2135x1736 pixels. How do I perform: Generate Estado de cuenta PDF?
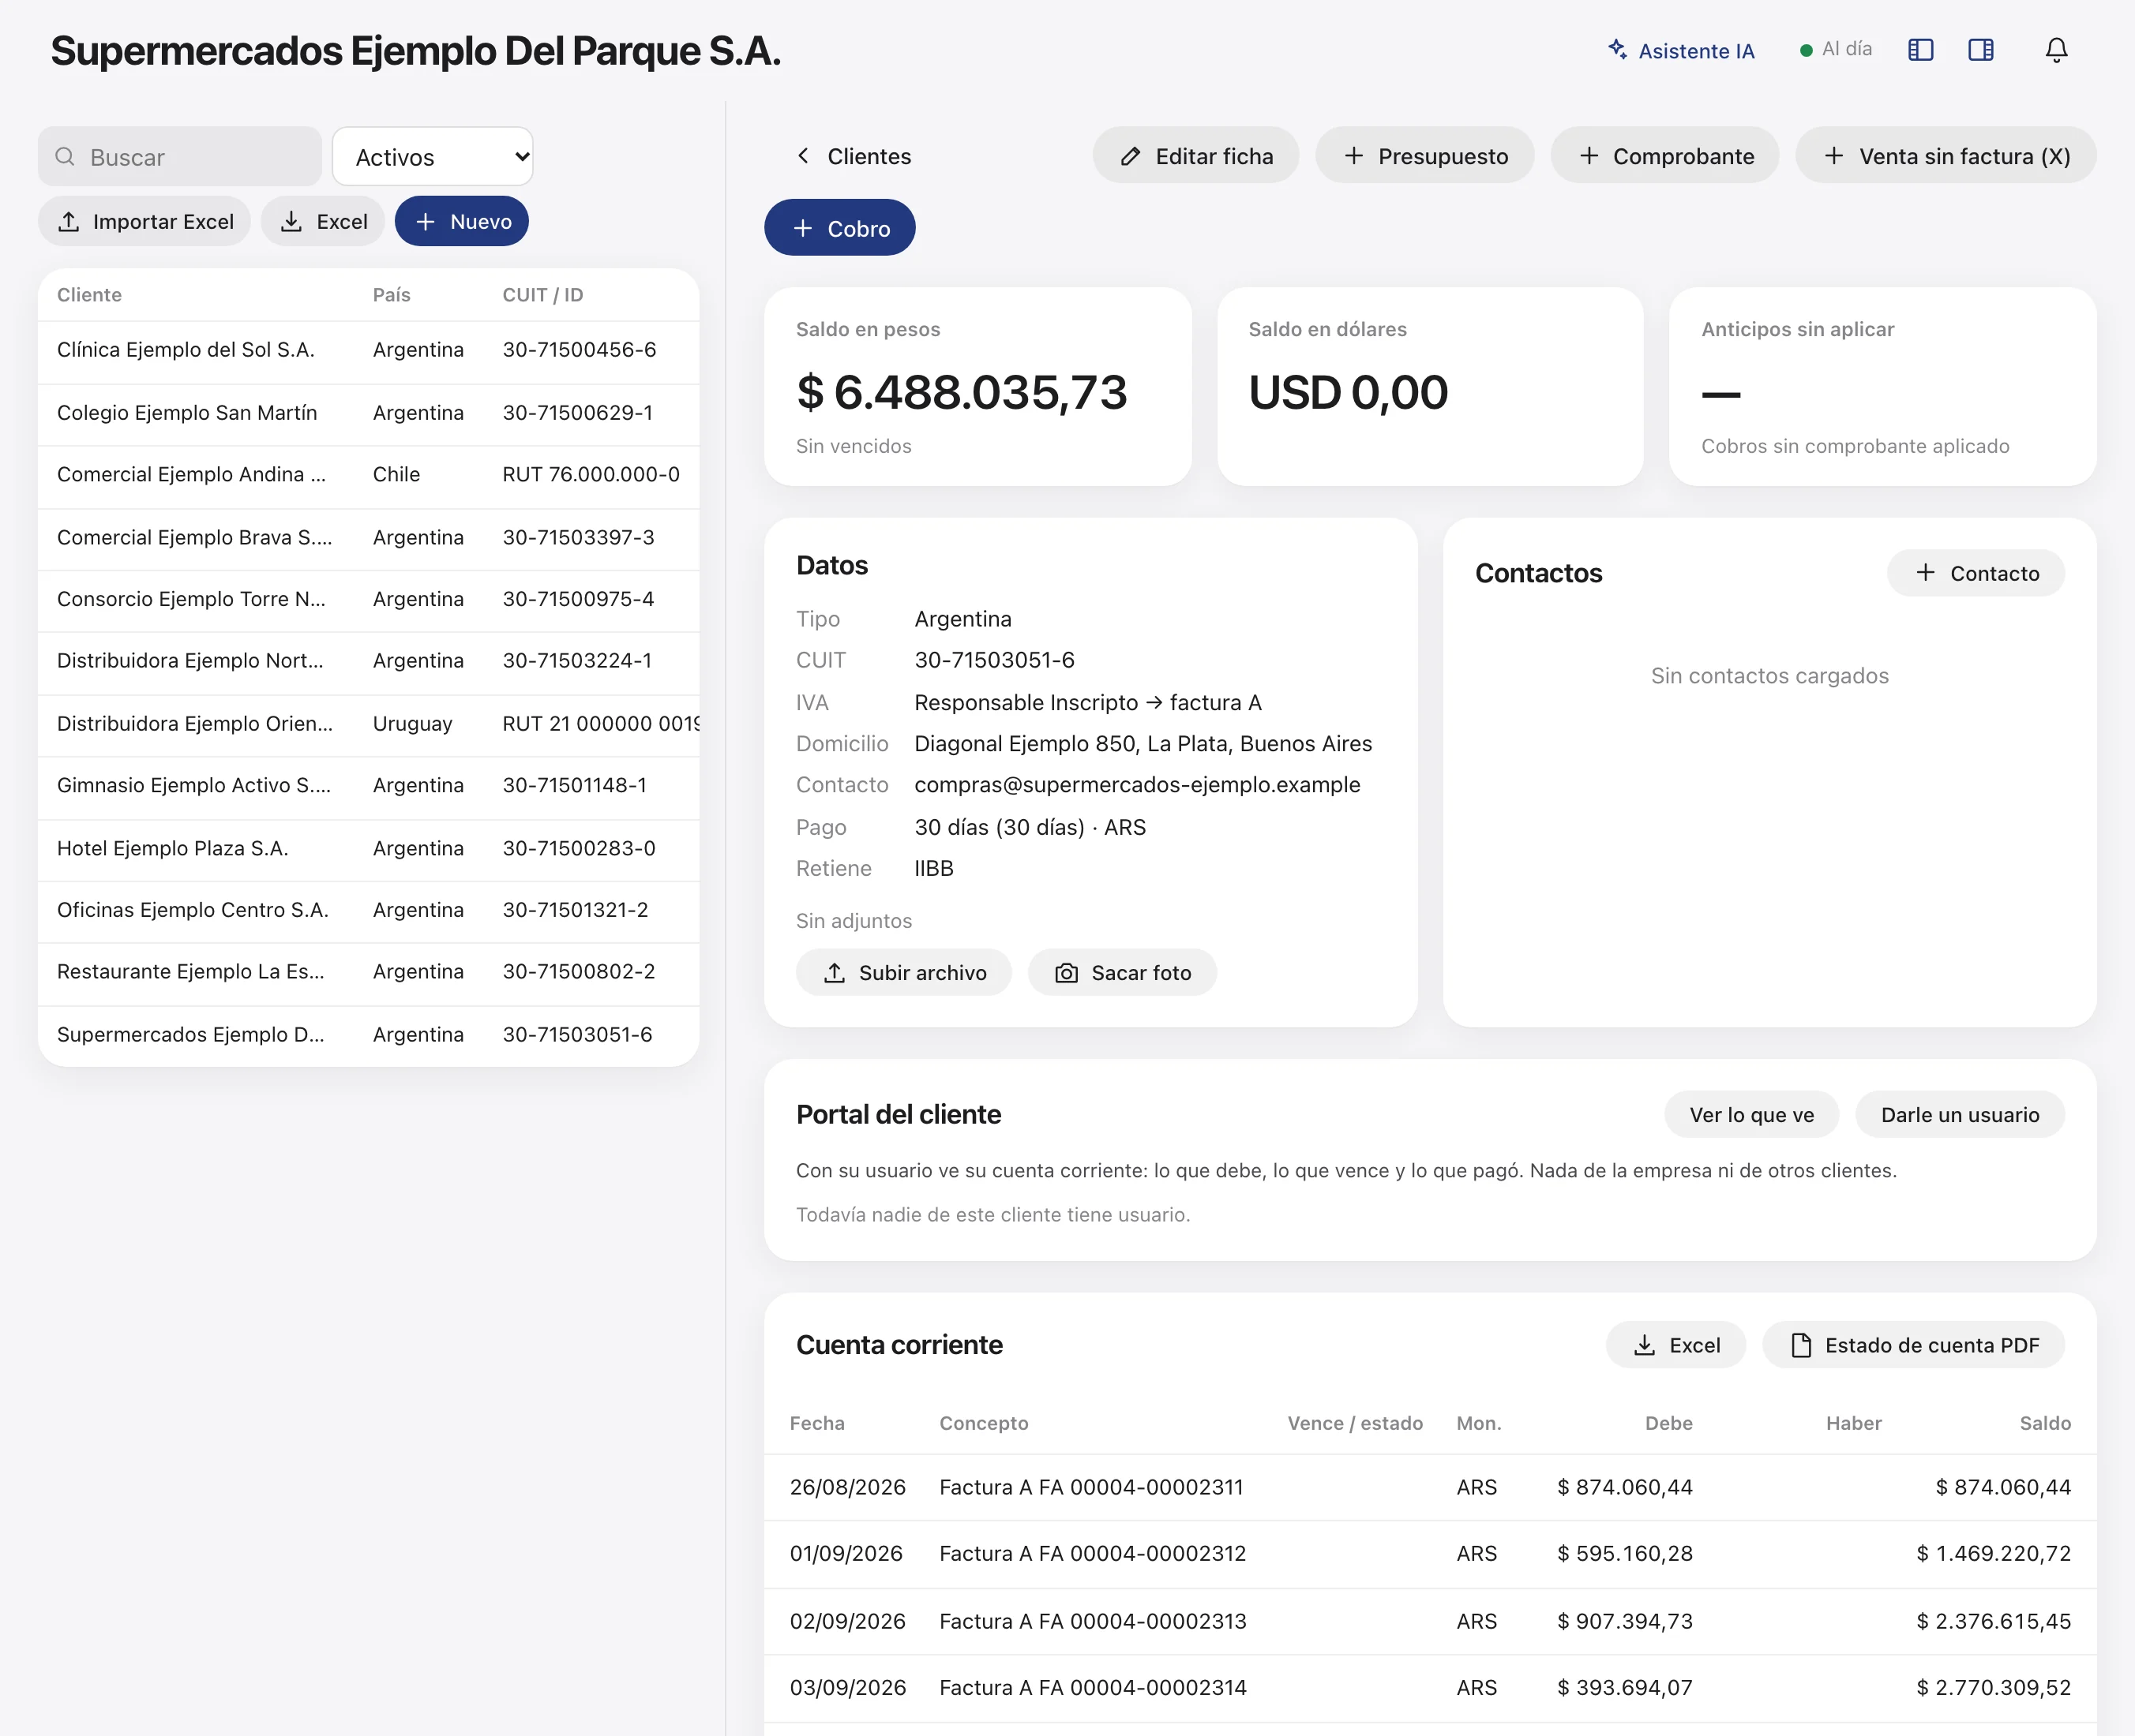click(x=1914, y=1346)
